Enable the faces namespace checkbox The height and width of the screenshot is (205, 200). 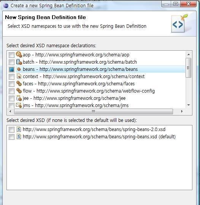(x=11, y=84)
